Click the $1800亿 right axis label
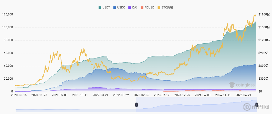This screenshot has width=272, height=114. 264,15
